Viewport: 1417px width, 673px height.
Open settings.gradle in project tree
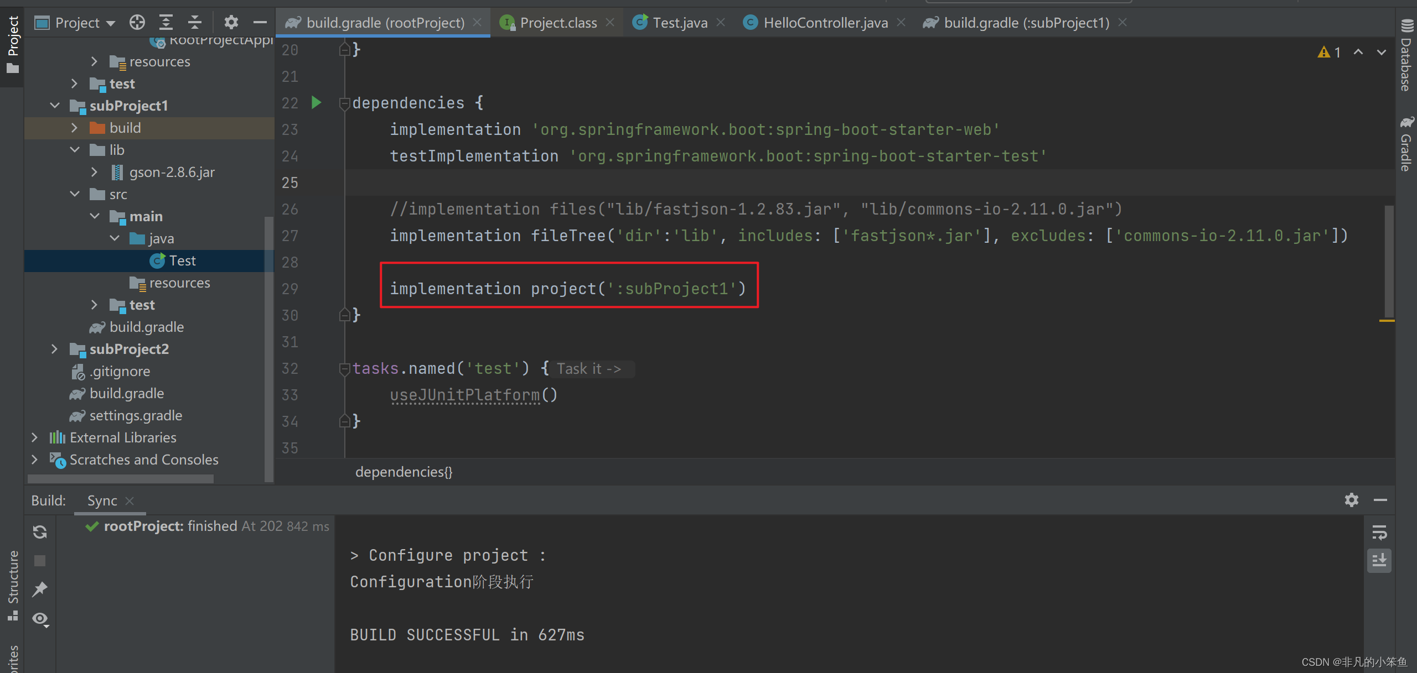(136, 415)
